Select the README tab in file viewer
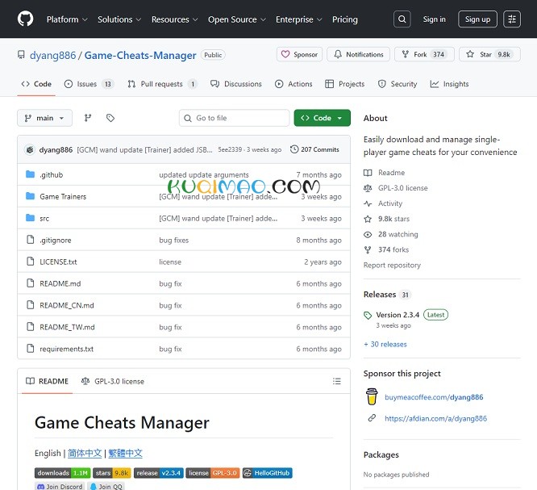The height and width of the screenshot is (490, 537). click(x=48, y=381)
